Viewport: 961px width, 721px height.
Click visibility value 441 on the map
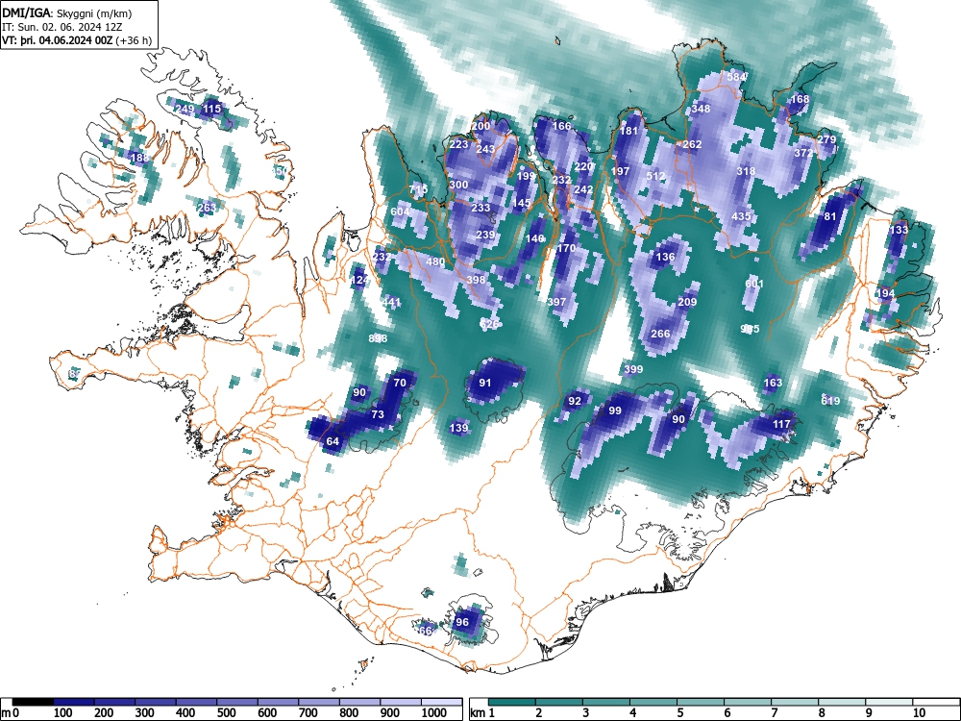tap(391, 302)
